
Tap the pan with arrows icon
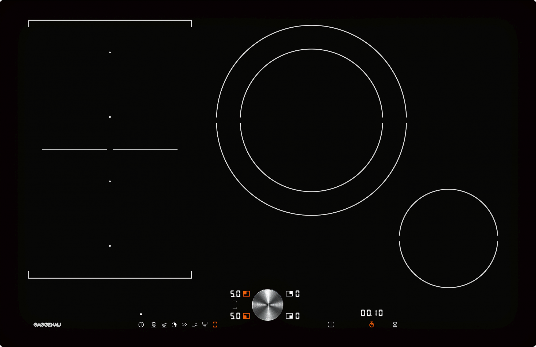195,325
